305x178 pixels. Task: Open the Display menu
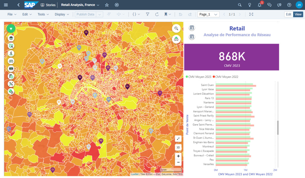tap(62, 14)
